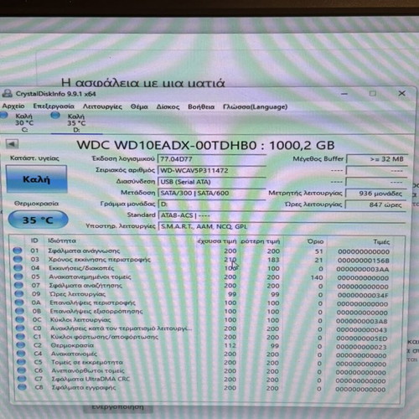Click status icon of row C1 Κύκλοι φόρτωσης/αποφόρτωσης

(20, 336)
